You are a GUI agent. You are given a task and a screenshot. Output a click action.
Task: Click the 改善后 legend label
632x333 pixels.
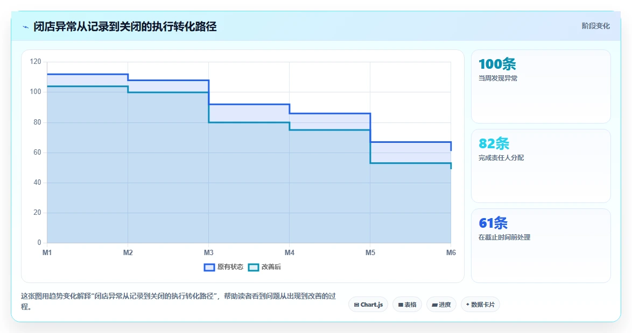[271, 267]
